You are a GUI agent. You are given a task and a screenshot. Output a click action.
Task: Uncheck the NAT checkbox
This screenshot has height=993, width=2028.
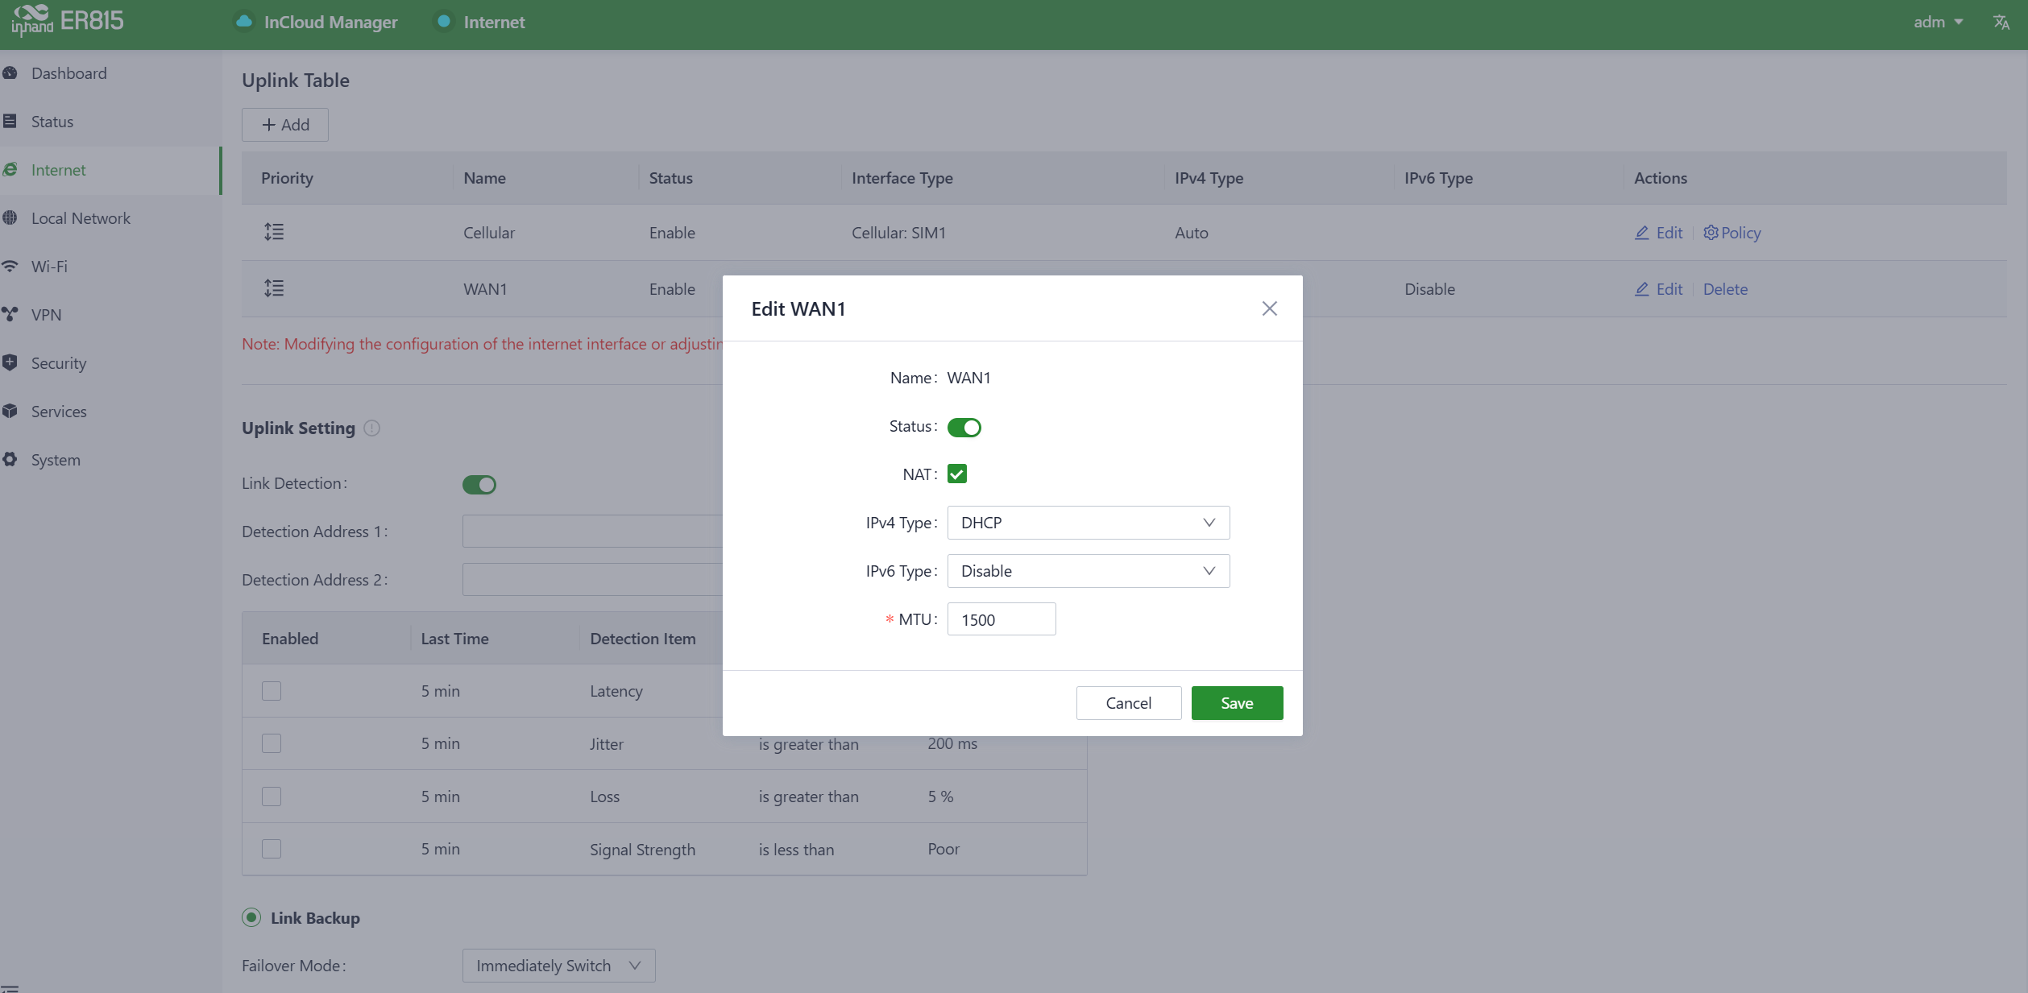[956, 474]
